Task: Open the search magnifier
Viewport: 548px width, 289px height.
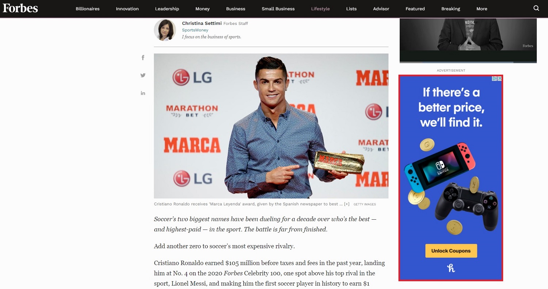Action: click(x=536, y=8)
